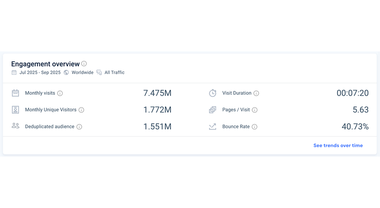Image resolution: width=380 pixels, height=208 pixels.
Task: Click the Monthly Unique Visitors person icon
Action: pyautogui.click(x=16, y=110)
